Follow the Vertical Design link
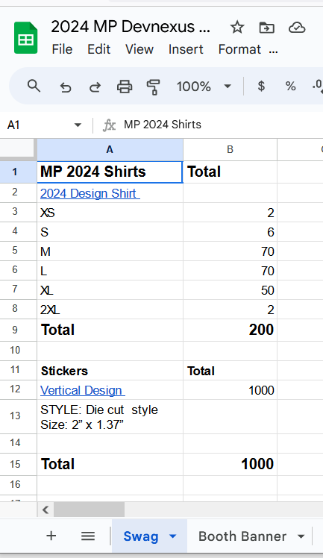323x558 pixels. coord(83,390)
